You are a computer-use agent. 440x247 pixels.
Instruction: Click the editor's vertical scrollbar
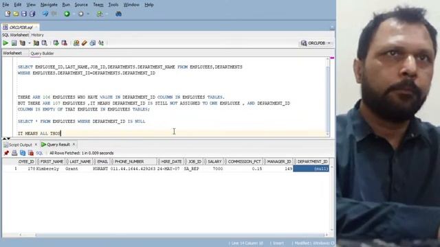click(x=327, y=97)
